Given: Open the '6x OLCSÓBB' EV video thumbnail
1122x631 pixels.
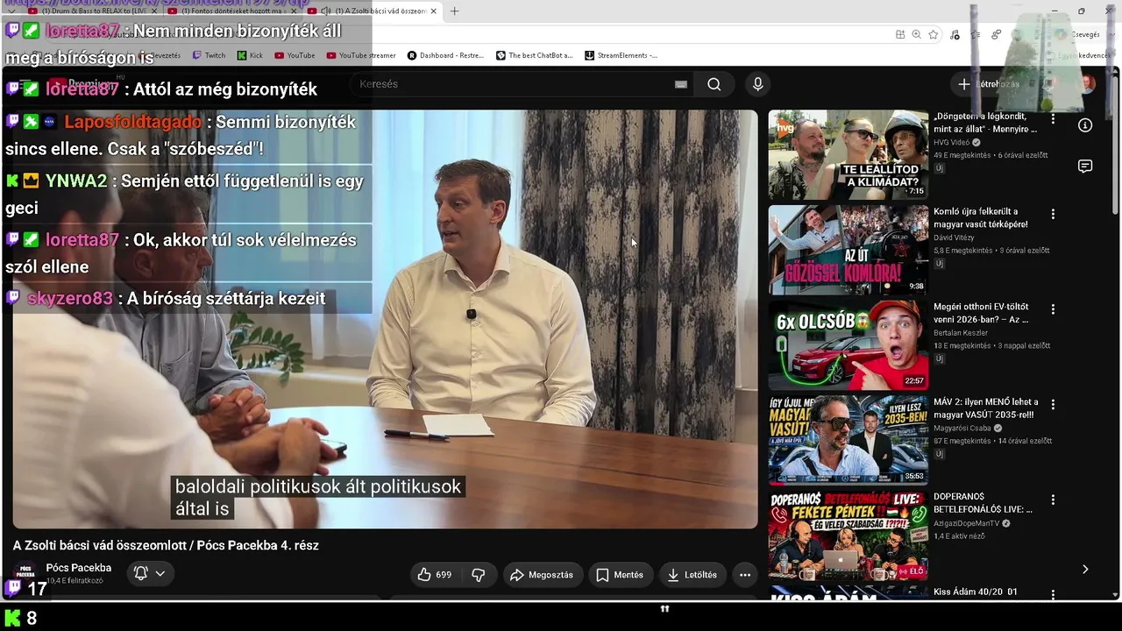Looking at the screenshot, I should 849,345.
